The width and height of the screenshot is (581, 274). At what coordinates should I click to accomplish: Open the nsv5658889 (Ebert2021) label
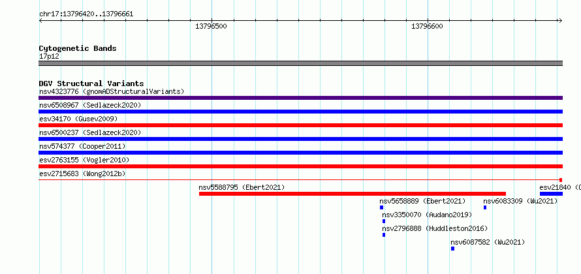422,201
